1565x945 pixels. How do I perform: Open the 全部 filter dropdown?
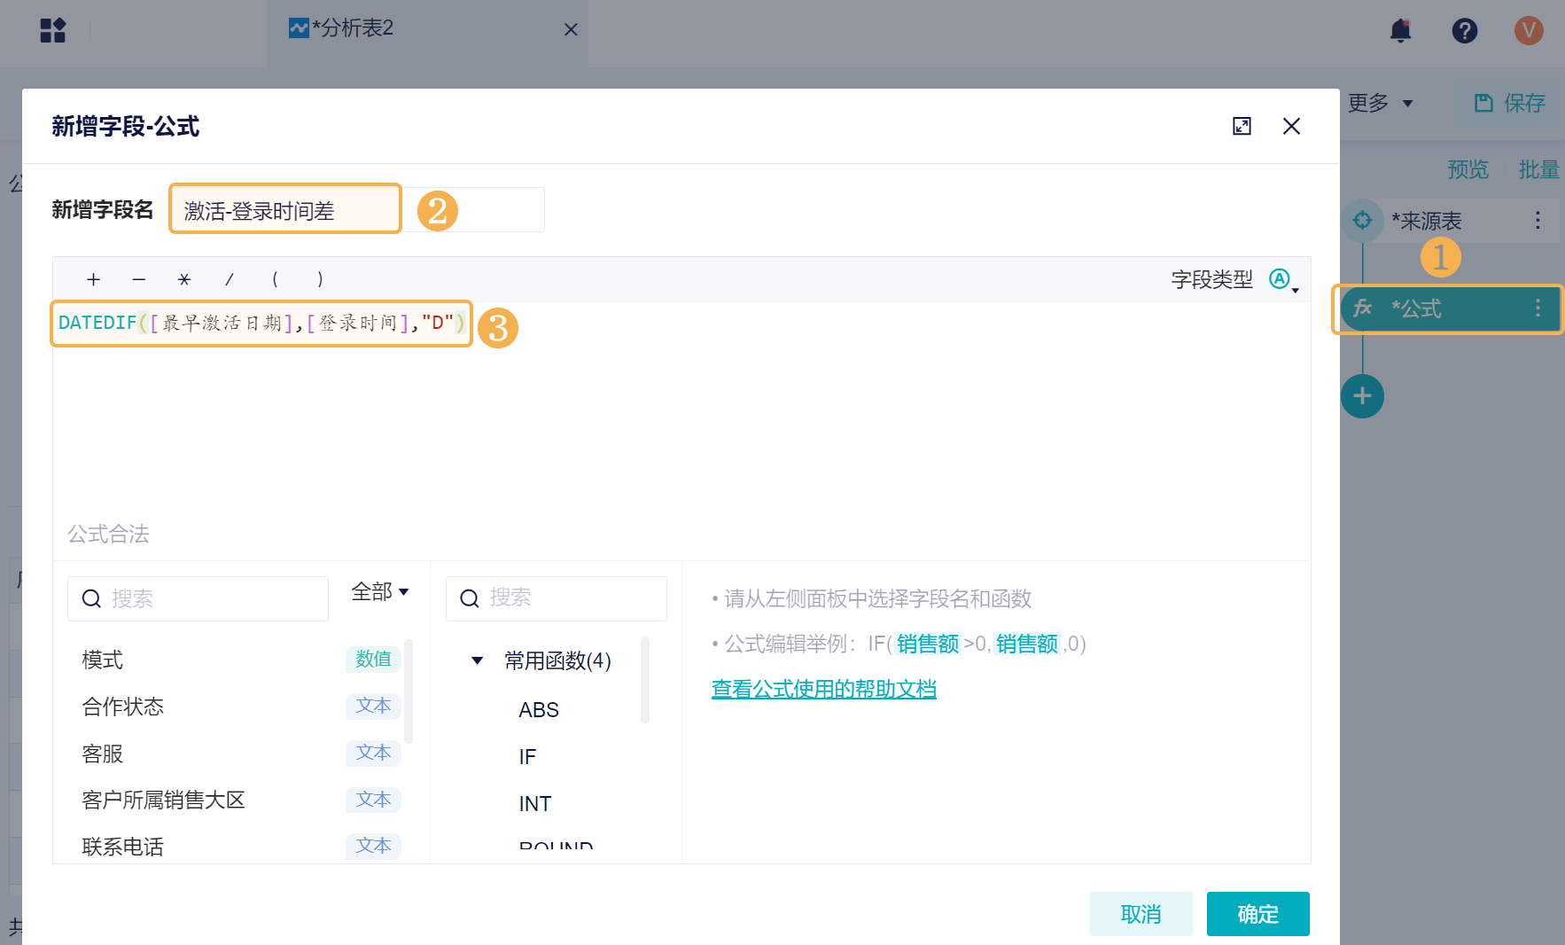[x=379, y=591]
